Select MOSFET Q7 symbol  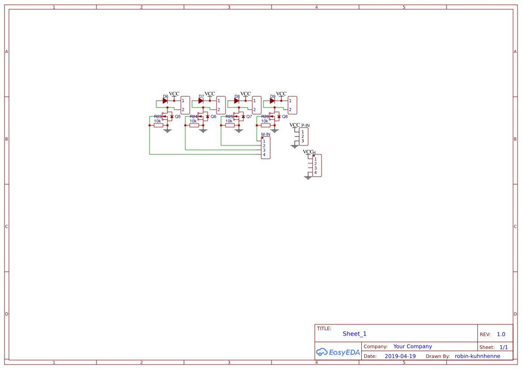click(239, 116)
